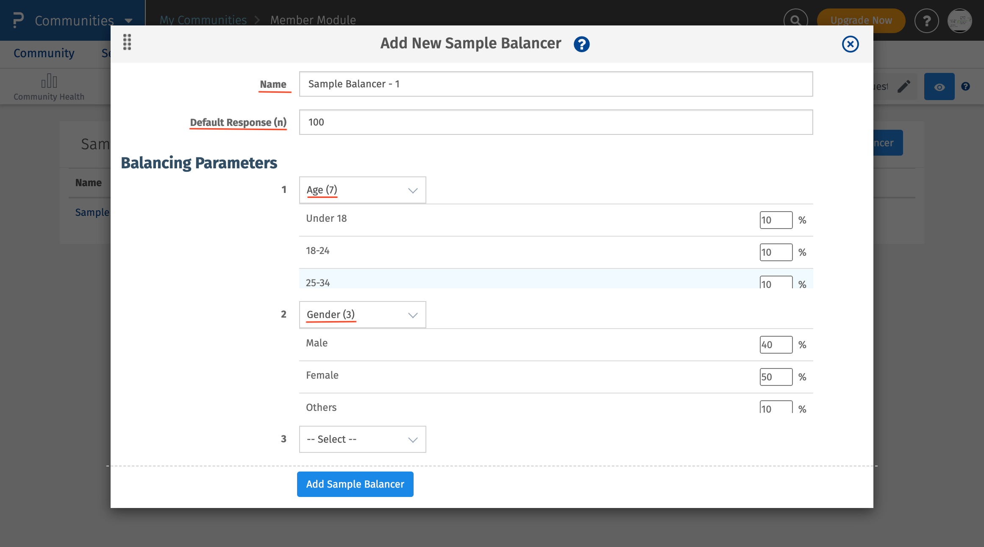Expand the Age (7) parameter dropdown
The width and height of the screenshot is (984, 547).
362,190
